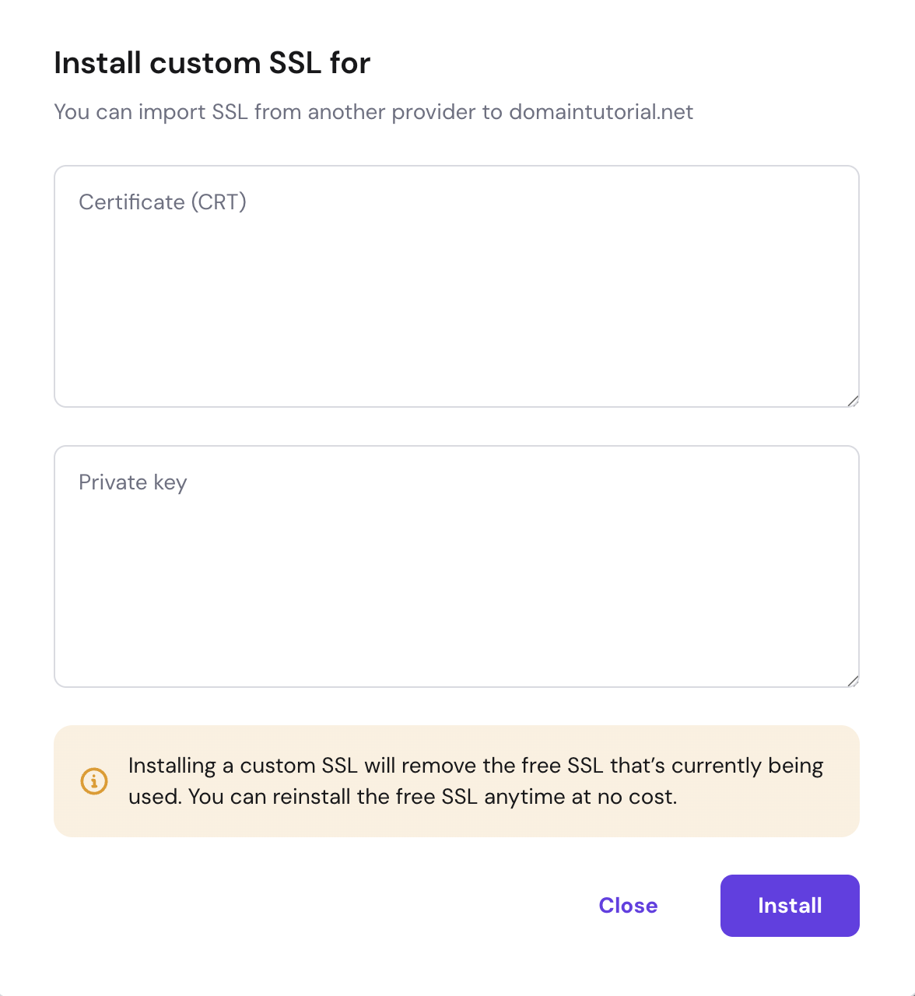Click the domaintutorial.net domain text
This screenshot has height=996, width=915.
(601, 112)
